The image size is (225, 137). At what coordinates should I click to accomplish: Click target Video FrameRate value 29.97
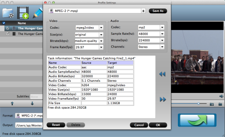tap(112, 99)
